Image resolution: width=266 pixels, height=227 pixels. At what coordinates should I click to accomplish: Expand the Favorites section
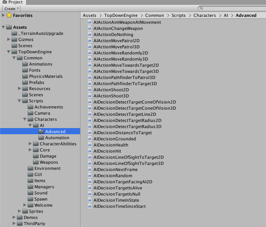(x=3, y=15)
